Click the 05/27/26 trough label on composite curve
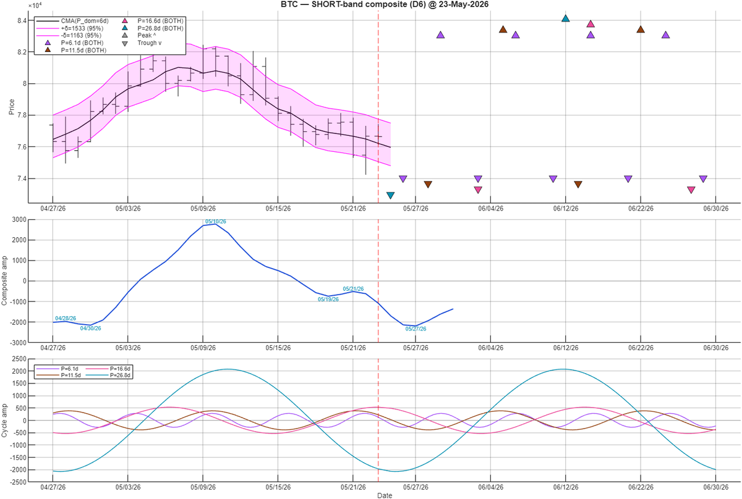742x499 pixels. [x=416, y=329]
